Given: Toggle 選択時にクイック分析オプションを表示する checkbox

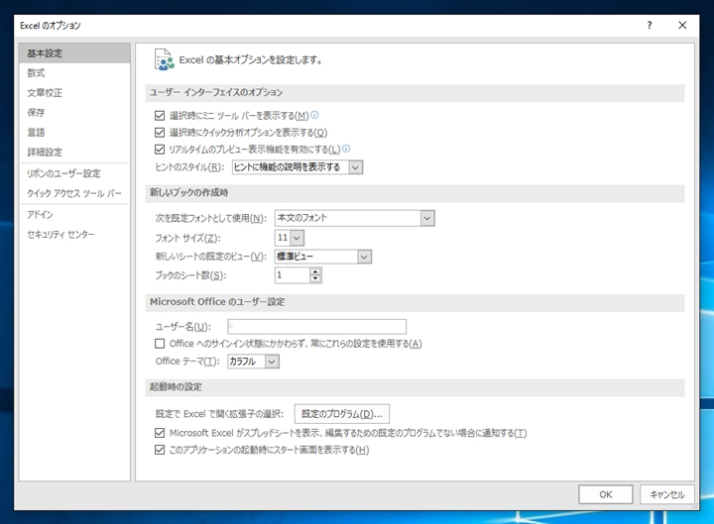Looking at the screenshot, I should click(160, 133).
